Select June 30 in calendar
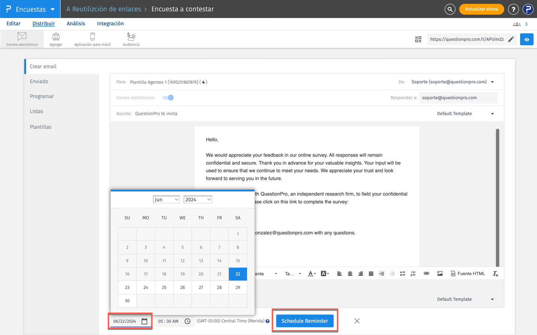Screen dimensions: 537x335 coord(127,301)
